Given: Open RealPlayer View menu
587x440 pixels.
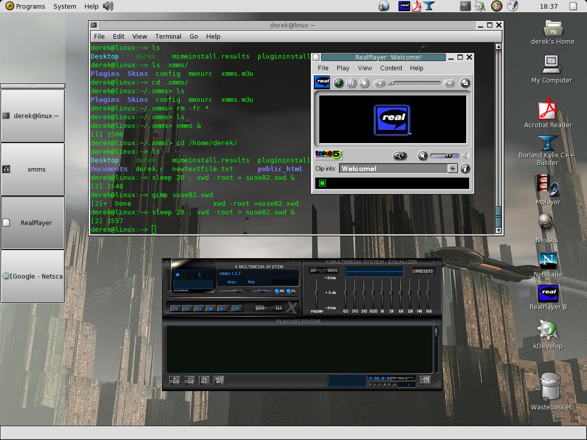Looking at the screenshot, I should click(365, 68).
